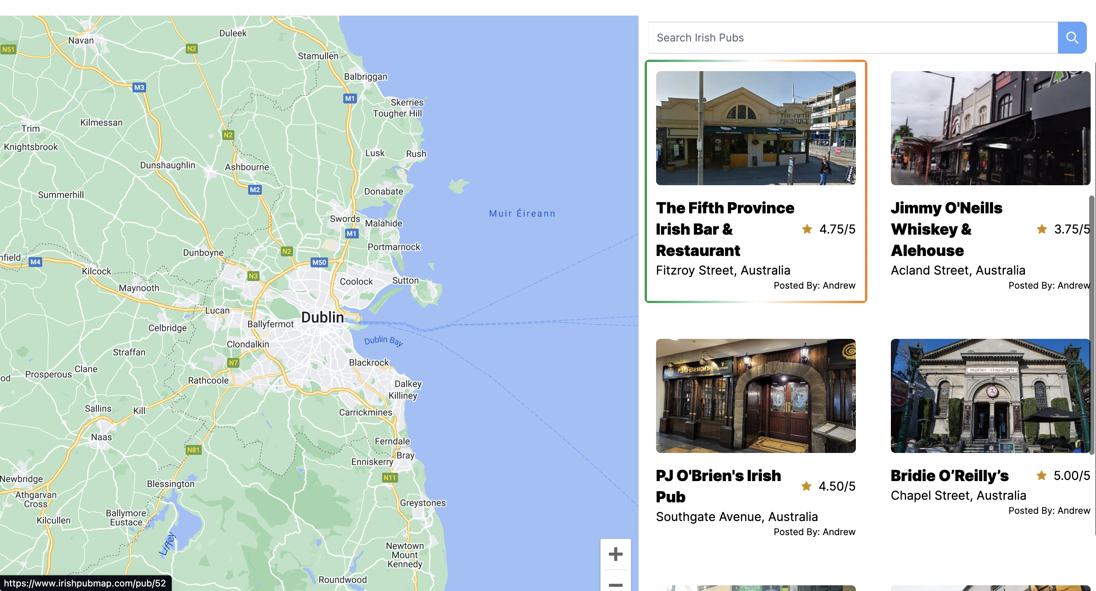
Task: Click the M2 motorway shield on map
Action: 255,190
